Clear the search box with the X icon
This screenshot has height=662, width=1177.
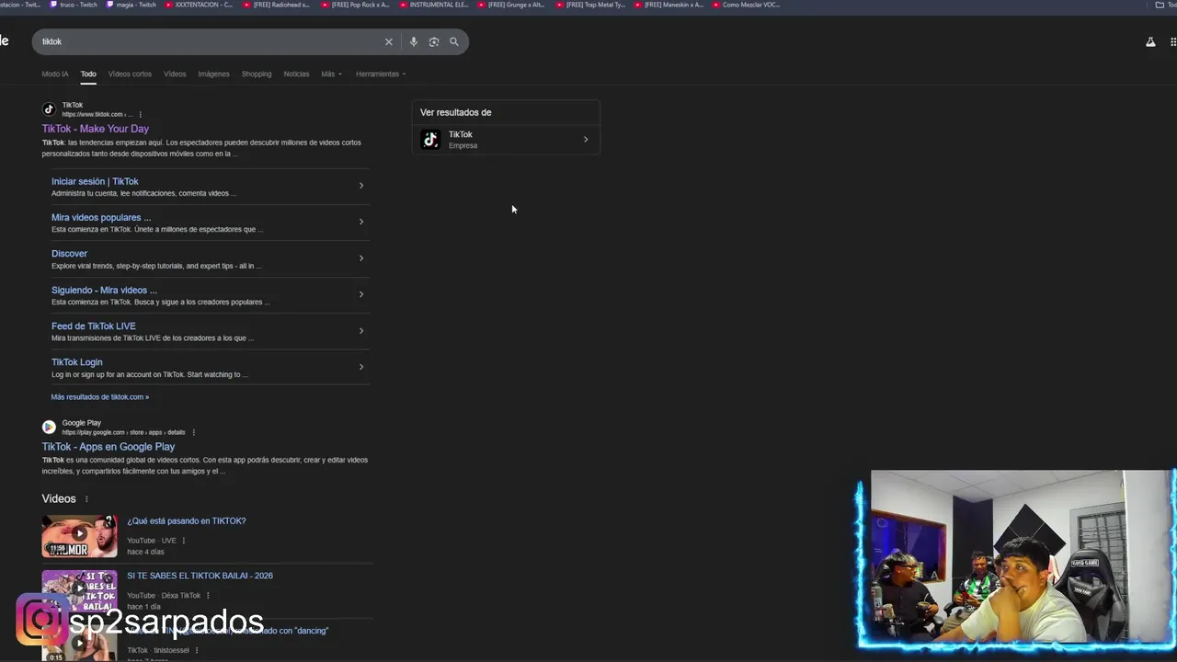click(388, 41)
